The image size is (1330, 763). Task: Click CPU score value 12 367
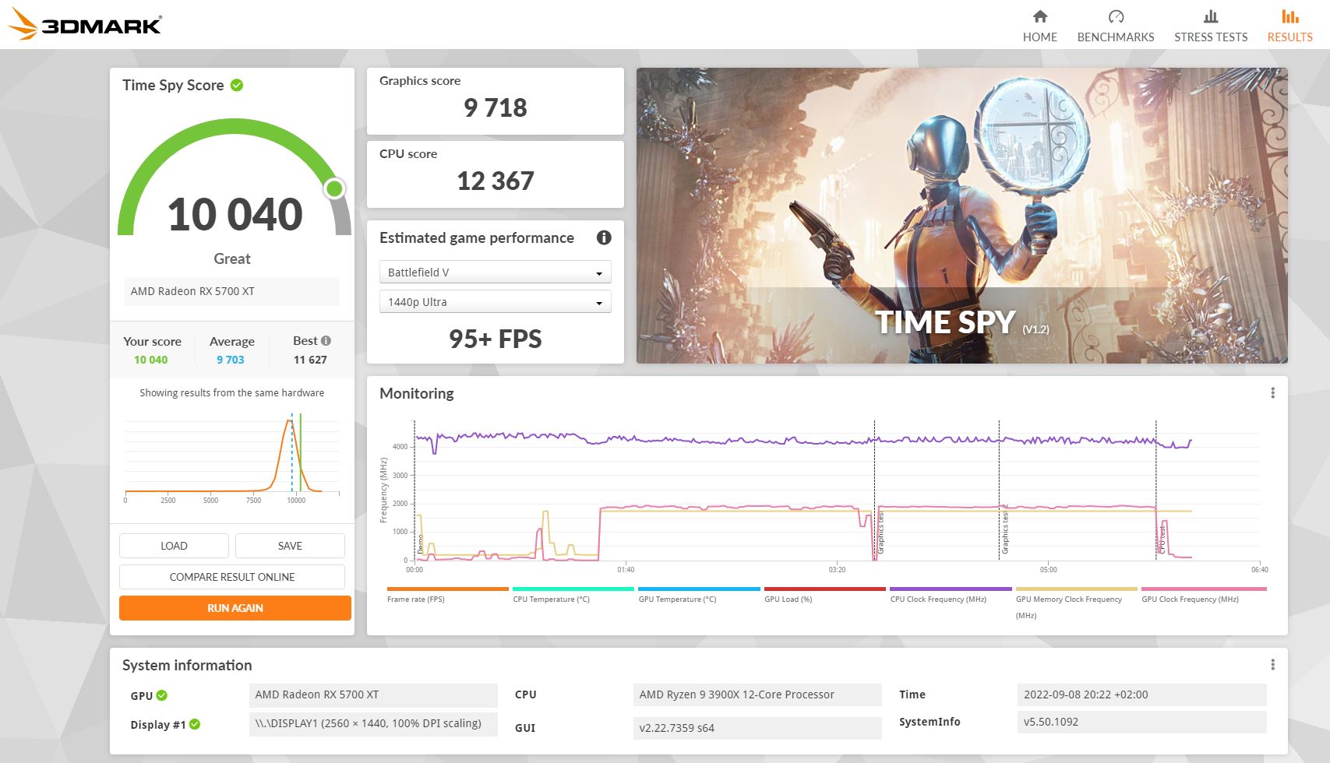click(x=496, y=181)
